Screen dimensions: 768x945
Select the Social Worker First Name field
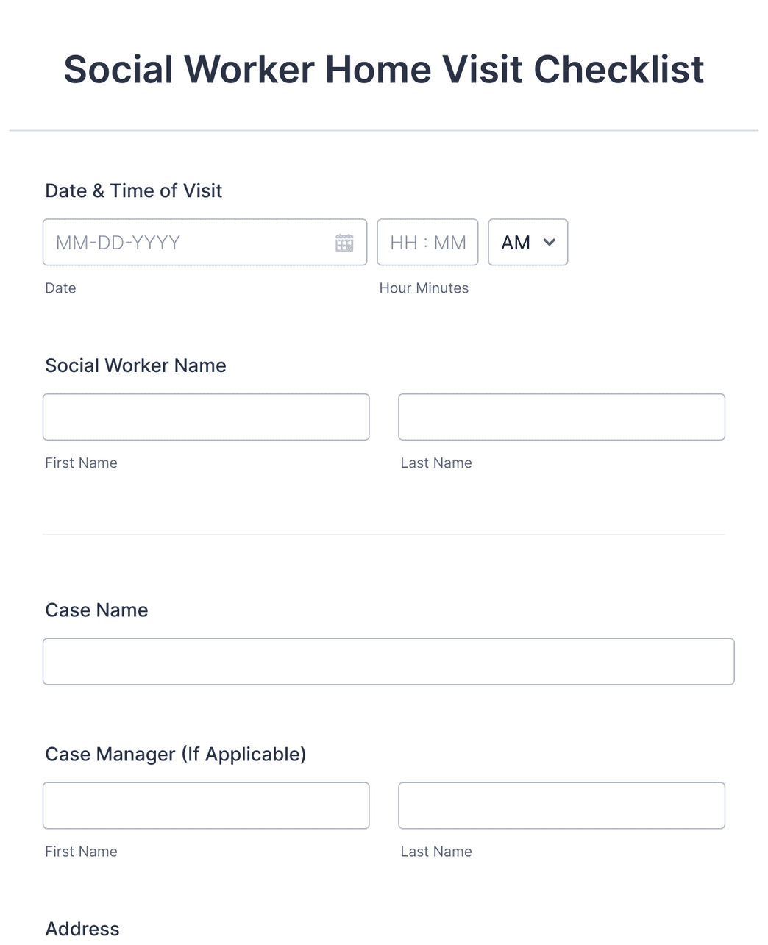(206, 416)
